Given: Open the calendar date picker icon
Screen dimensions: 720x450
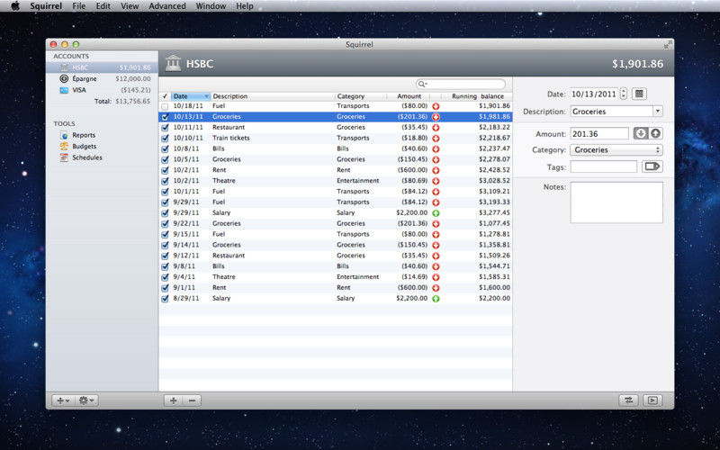Looking at the screenshot, I should coord(639,94).
